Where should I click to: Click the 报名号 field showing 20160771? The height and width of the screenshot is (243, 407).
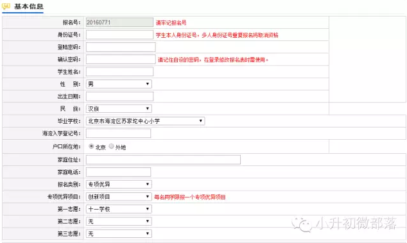(x=119, y=22)
